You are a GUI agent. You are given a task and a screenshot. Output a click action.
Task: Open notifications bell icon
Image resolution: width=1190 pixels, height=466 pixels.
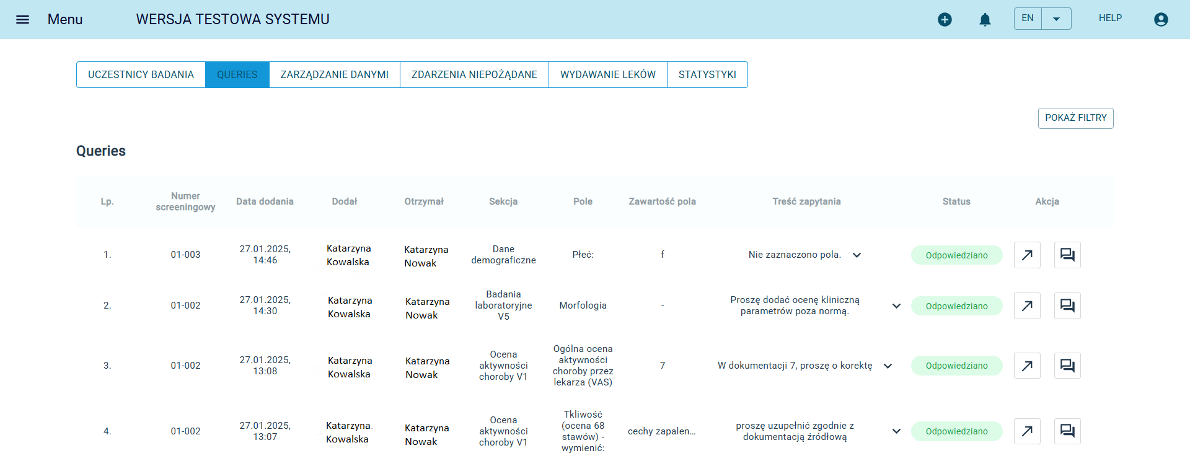985,19
